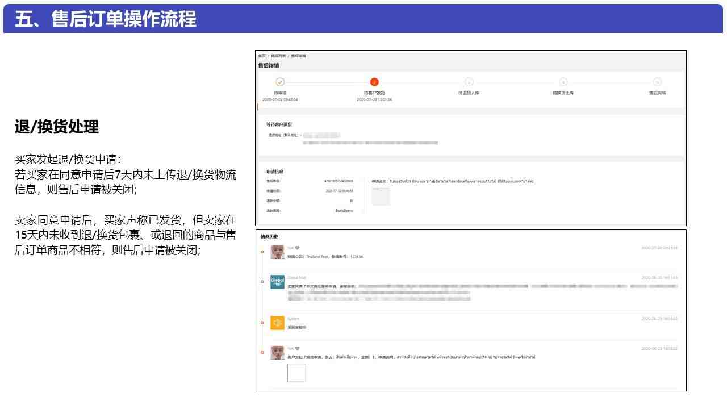Click the 首页 breadcrumb link
The width and height of the screenshot is (727, 409).
click(x=261, y=56)
